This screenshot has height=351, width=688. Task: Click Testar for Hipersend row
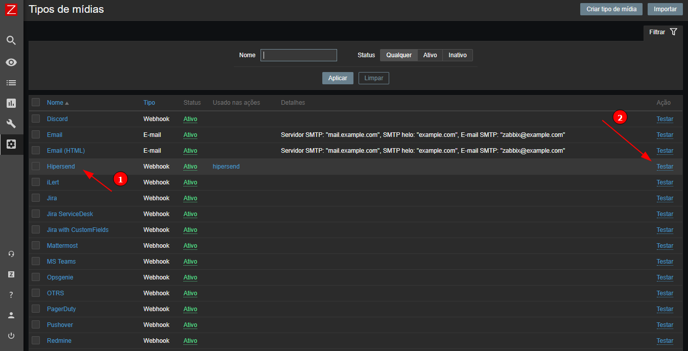[665, 167]
